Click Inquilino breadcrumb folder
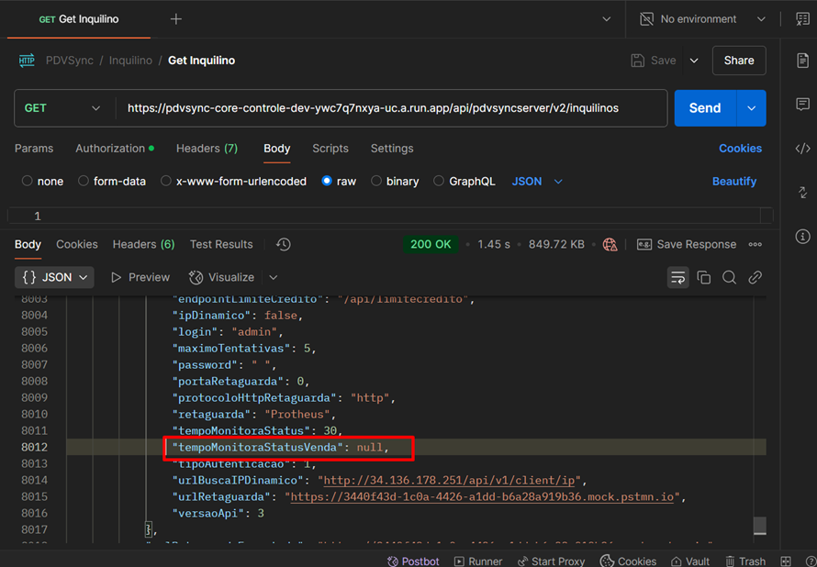Viewport: 817px width, 567px height. [x=130, y=61]
